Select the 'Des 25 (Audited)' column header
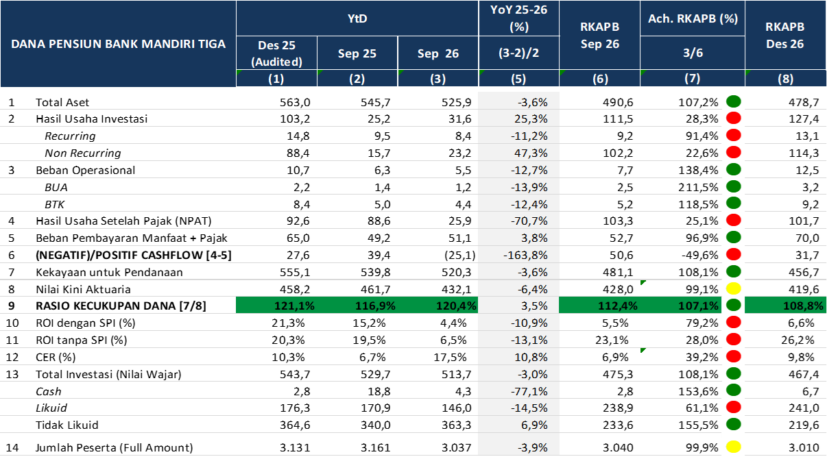This screenshot has width=827, height=459. point(276,53)
